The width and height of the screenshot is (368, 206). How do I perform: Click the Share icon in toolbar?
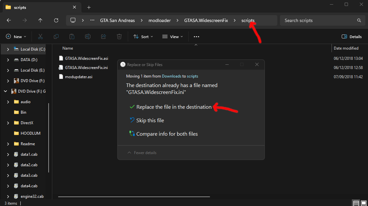[103, 36]
